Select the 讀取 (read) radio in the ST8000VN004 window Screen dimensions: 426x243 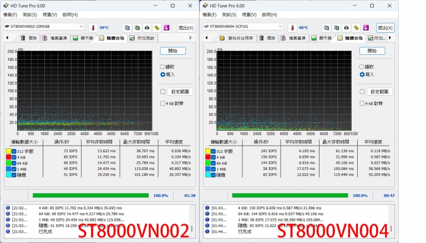point(362,67)
